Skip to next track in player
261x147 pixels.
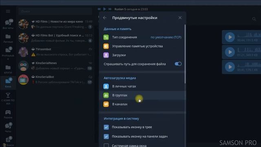coord(110,9)
